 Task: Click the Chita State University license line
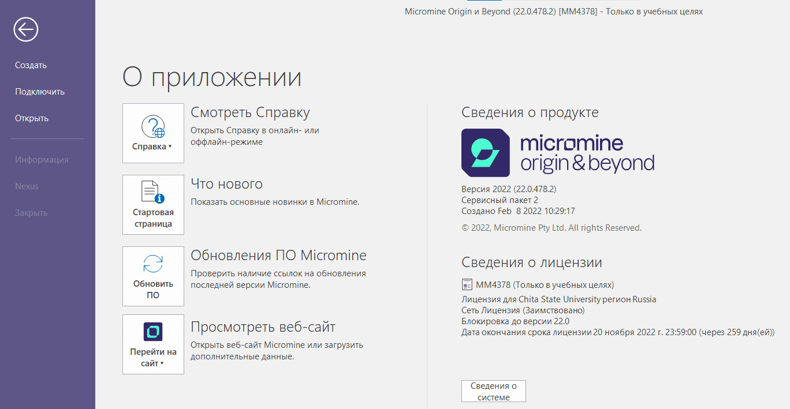[x=559, y=299]
